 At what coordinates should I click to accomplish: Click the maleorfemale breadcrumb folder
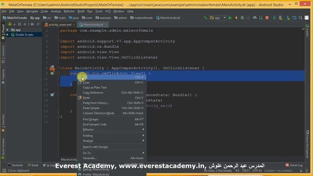click(141, 18)
